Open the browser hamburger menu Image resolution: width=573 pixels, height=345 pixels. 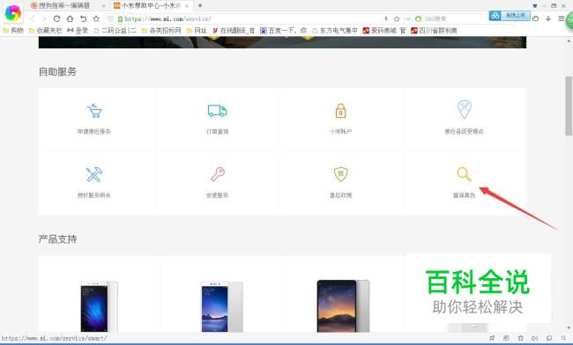[x=562, y=18]
